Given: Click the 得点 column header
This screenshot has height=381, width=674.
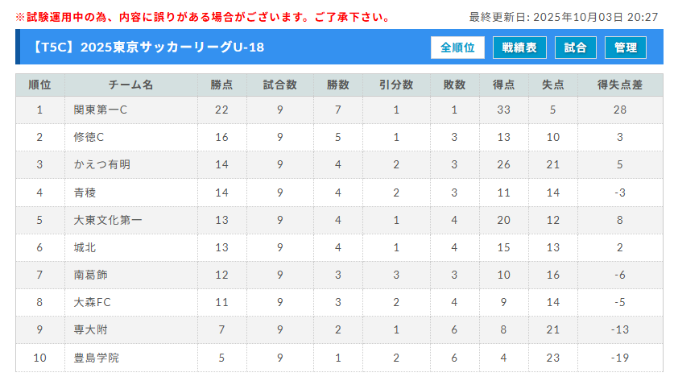Looking at the screenshot, I should (x=504, y=85).
